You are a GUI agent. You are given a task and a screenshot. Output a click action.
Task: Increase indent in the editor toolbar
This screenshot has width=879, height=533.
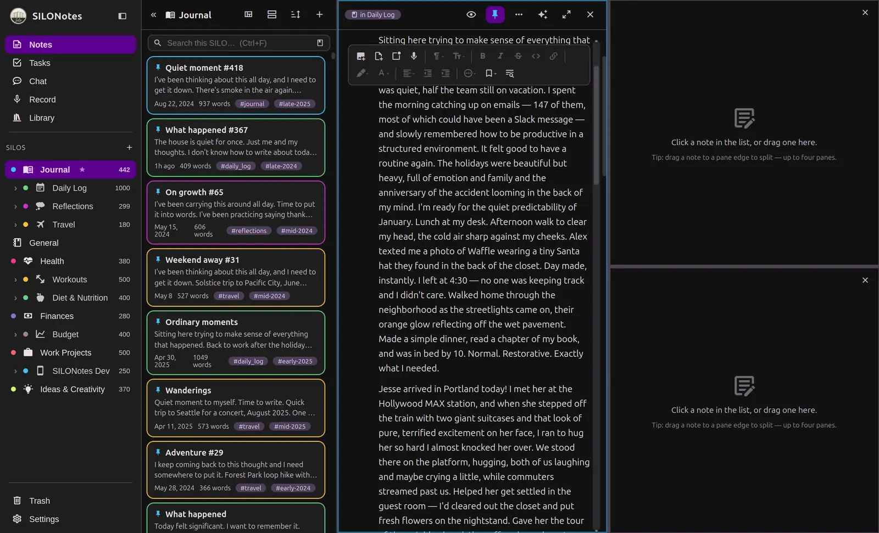445,73
